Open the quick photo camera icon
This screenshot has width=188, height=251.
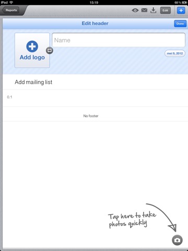point(177,240)
